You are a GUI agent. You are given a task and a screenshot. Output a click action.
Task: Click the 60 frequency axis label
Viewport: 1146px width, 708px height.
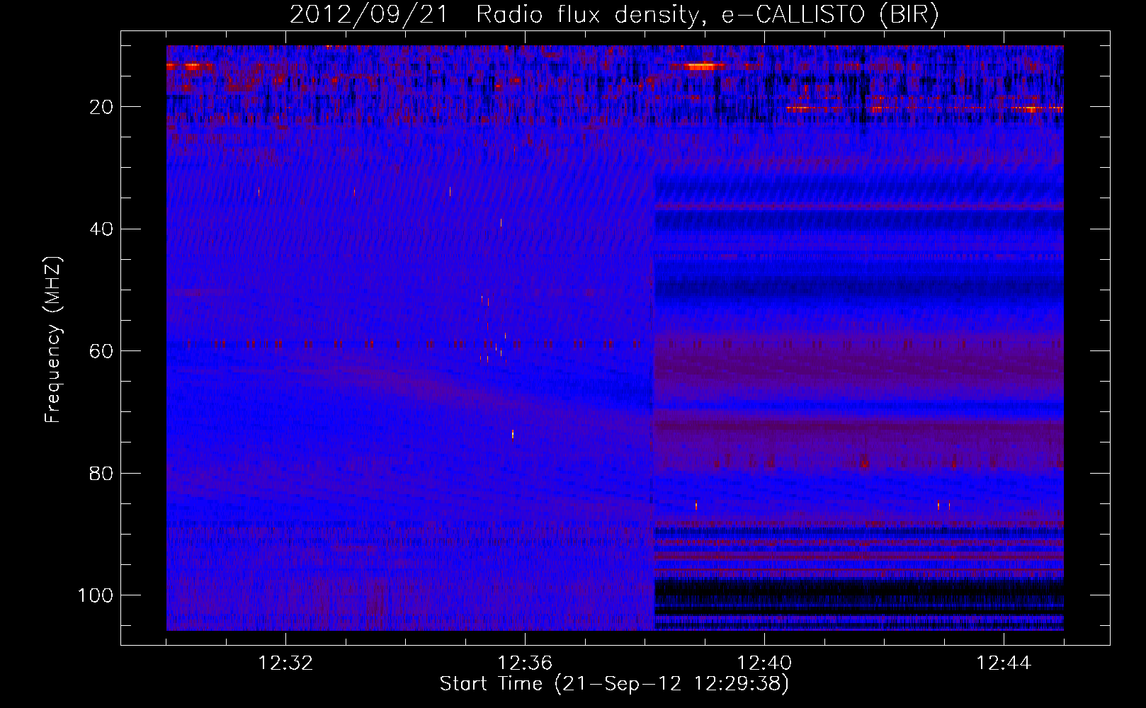point(103,351)
